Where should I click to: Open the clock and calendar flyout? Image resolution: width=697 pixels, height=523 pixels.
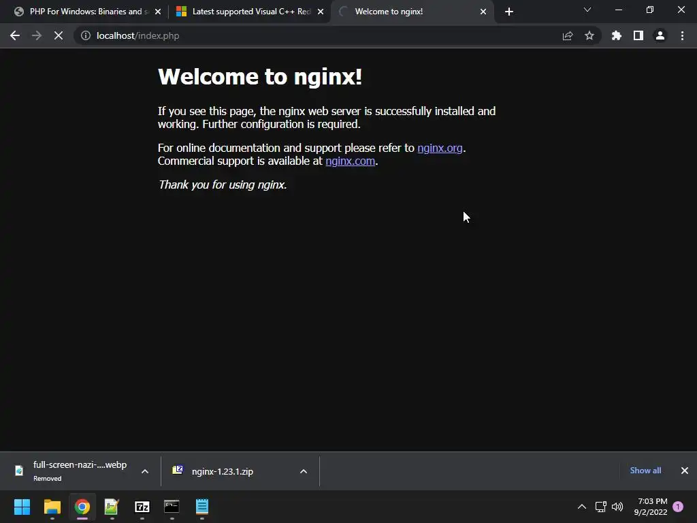pyautogui.click(x=651, y=507)
